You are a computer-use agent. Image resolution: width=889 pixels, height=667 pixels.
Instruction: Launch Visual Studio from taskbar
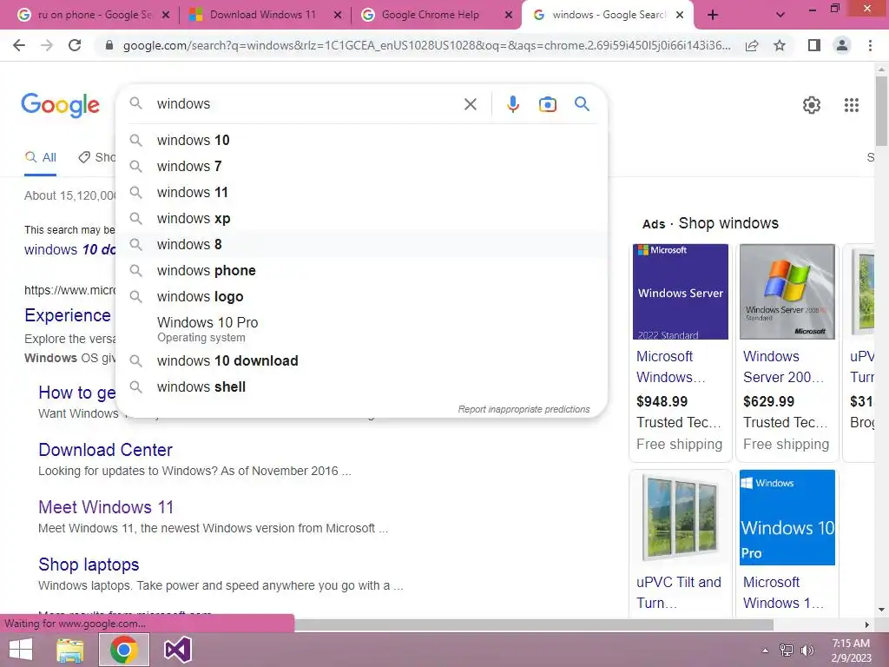pyautogui.click(x=177, y=650)
